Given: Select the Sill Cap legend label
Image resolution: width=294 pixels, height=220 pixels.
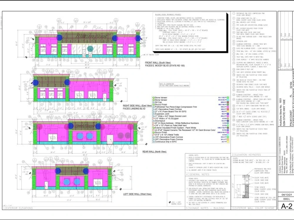Looking at the screenshot, I should click(x=158, y=102).
